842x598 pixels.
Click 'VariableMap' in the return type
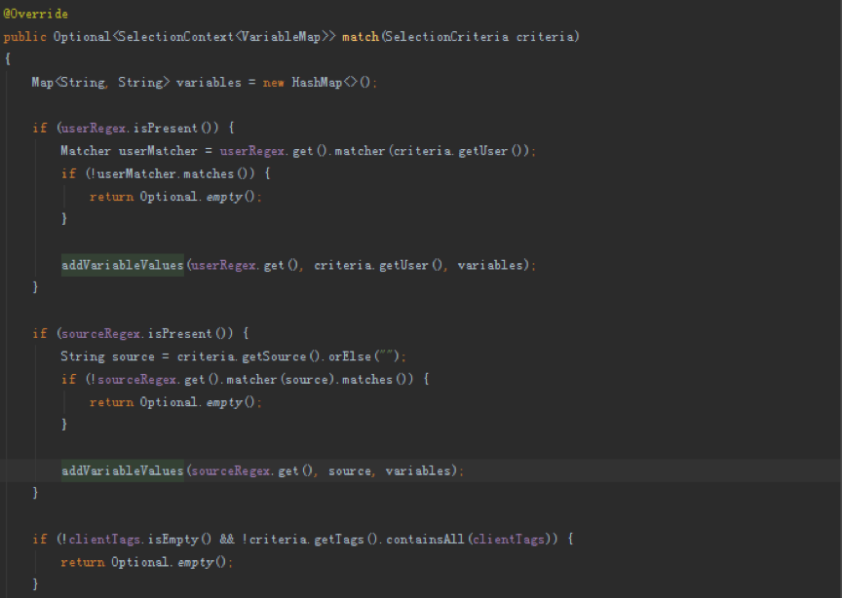[281, 36]
